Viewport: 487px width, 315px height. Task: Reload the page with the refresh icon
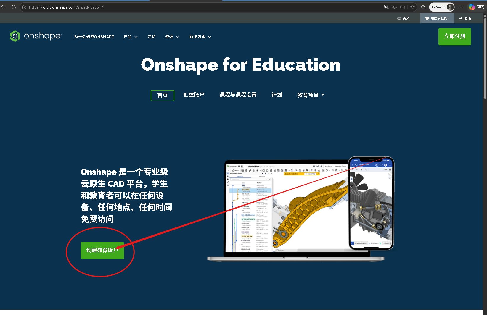(x=14, y=7)
